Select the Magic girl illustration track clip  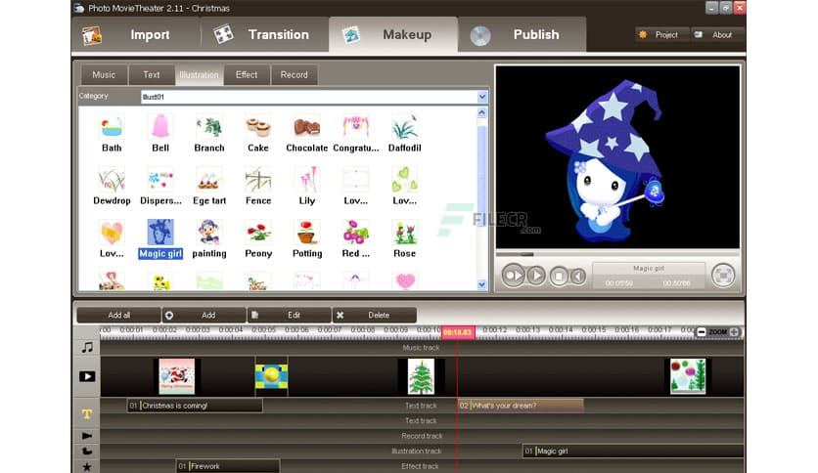[633, 451]
